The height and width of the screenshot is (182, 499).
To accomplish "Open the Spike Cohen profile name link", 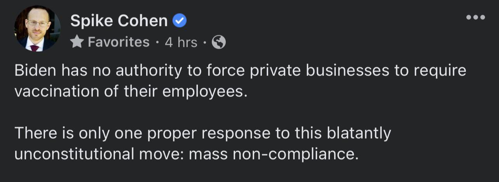I will [119, 21].
